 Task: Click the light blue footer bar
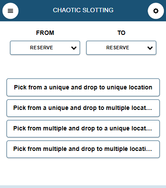83,187
